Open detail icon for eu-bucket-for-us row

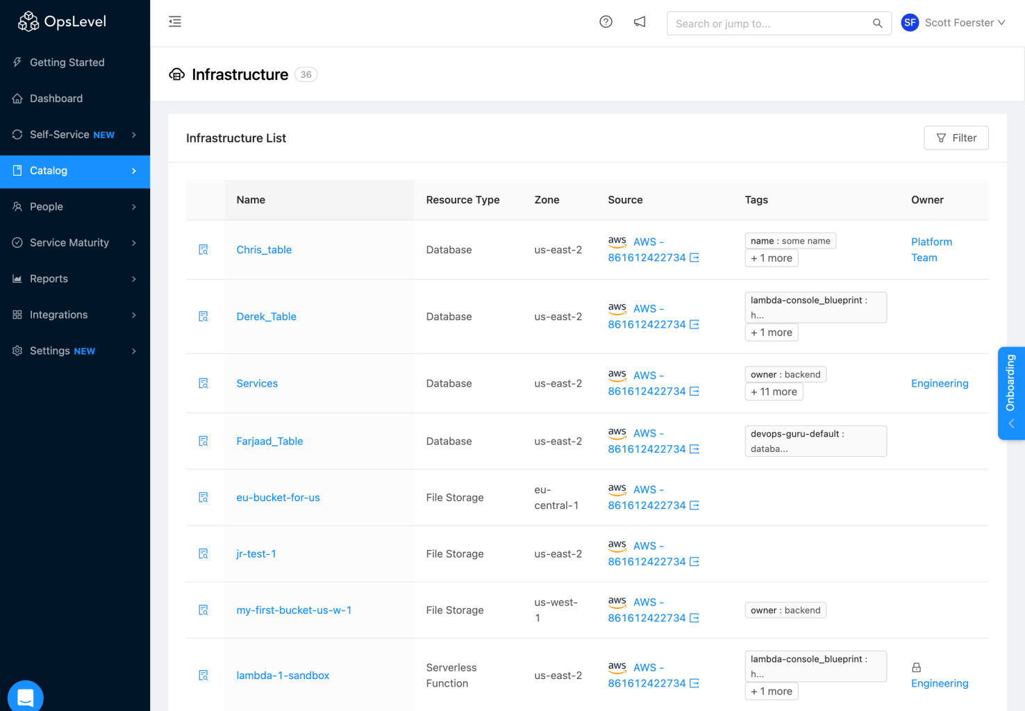[x=203, y=497]
